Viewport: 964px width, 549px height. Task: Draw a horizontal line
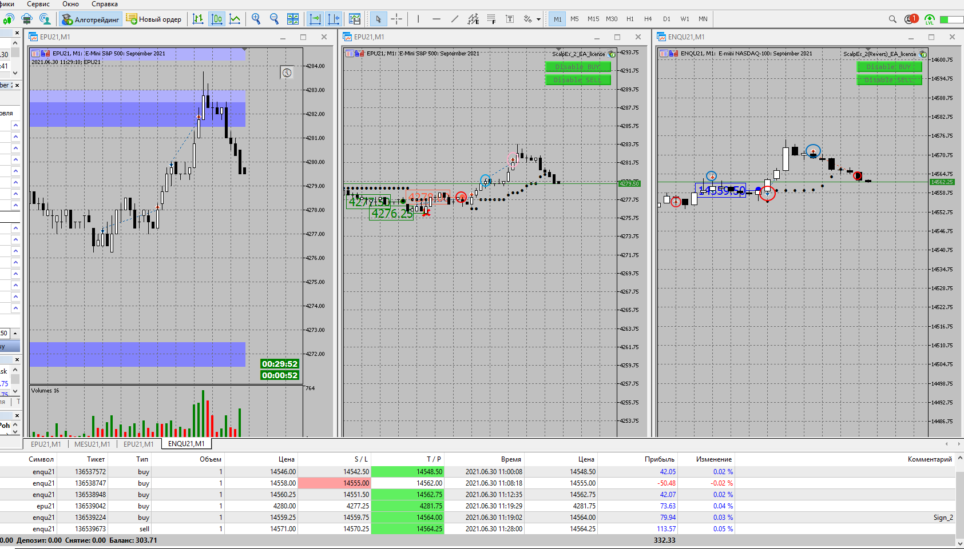437,19
